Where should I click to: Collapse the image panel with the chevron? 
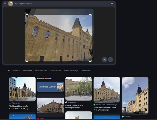[112, 4]
